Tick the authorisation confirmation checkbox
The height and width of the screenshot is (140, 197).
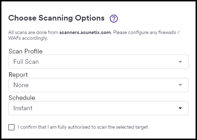click(x=11, y=127)
